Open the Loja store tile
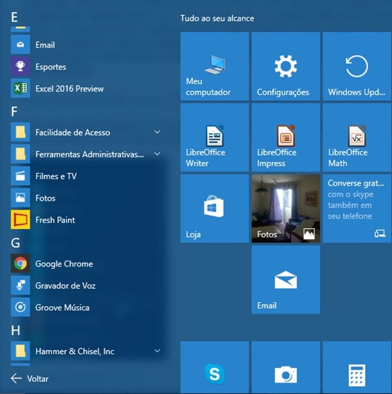Viewport: 392px width, 394px height. point(215,208)
